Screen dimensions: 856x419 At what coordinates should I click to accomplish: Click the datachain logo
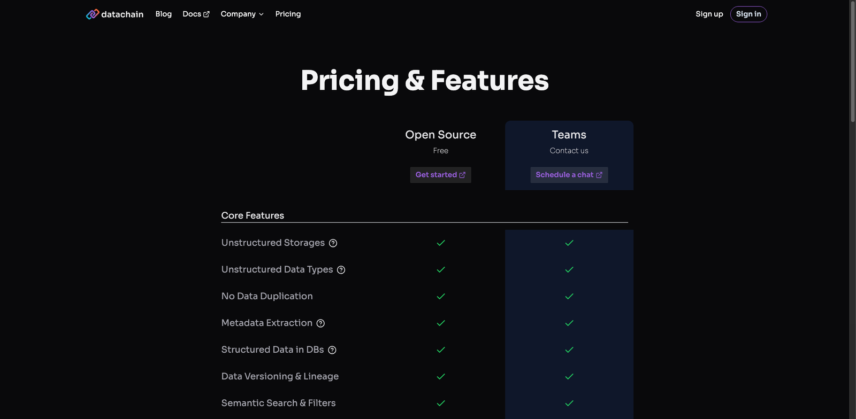click(114, 14)
